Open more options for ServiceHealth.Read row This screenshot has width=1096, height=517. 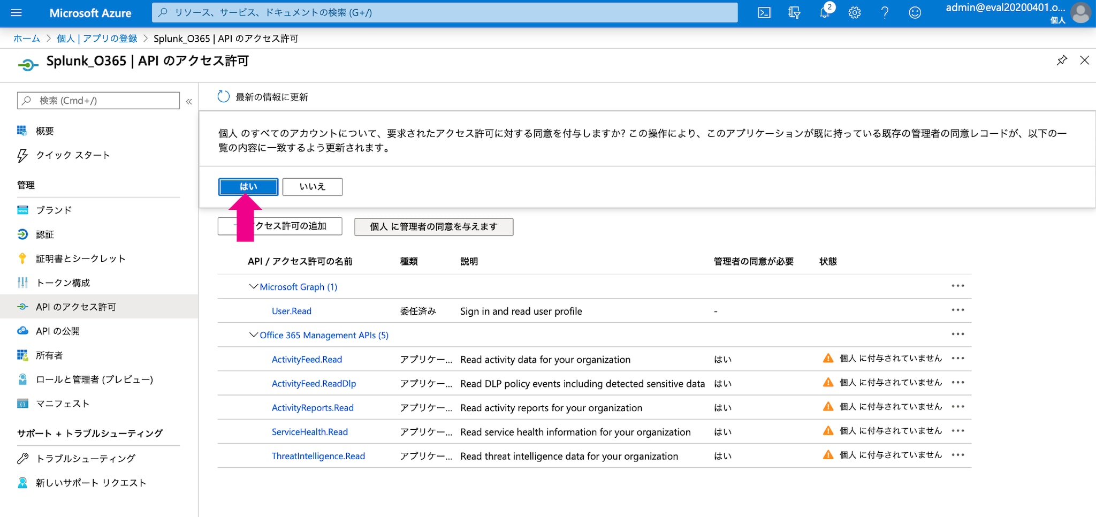[958, 431]
